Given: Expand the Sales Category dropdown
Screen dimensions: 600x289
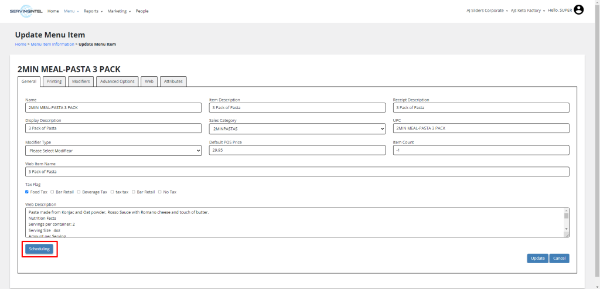Looking at the screenshot, I should click(297, 128).
